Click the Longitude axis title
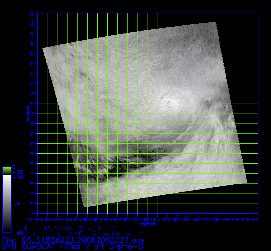 pyautogui.click(x=147, y=224)
